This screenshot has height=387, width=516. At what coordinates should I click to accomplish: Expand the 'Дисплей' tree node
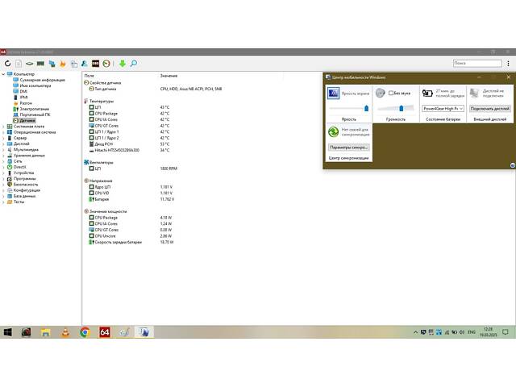[x=3, y=144]
